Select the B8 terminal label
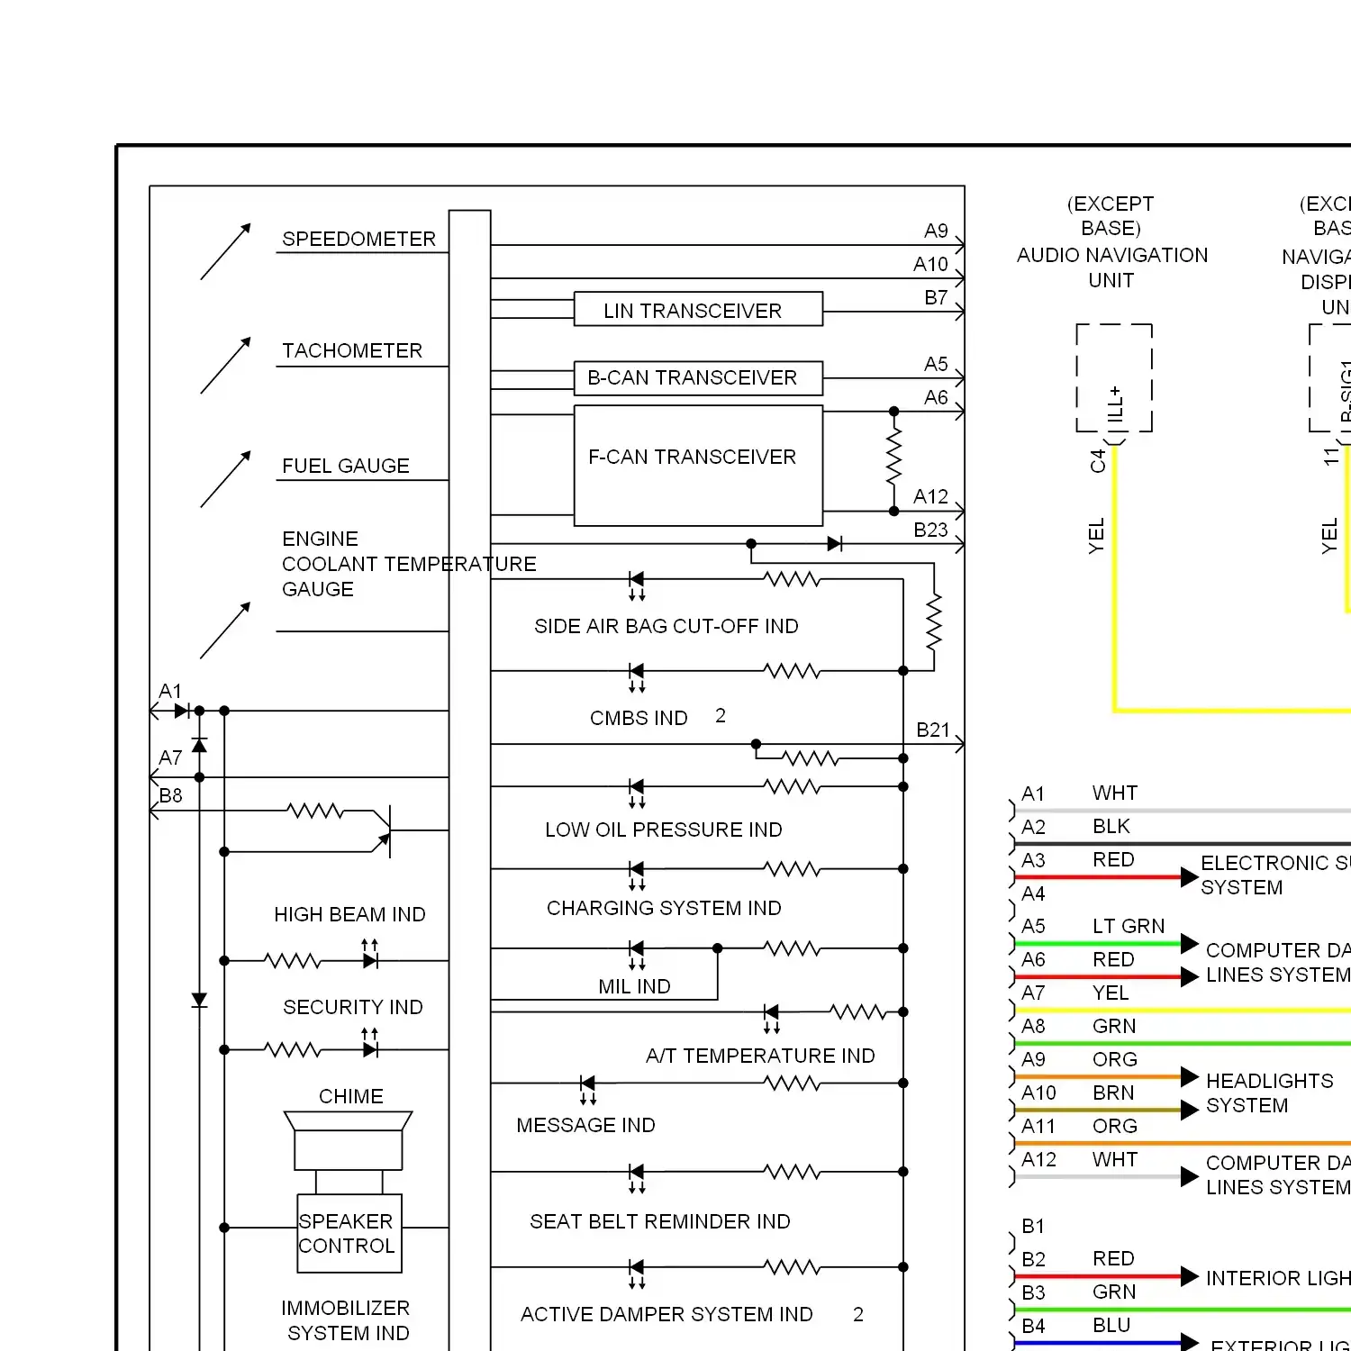 click(170, 795)
